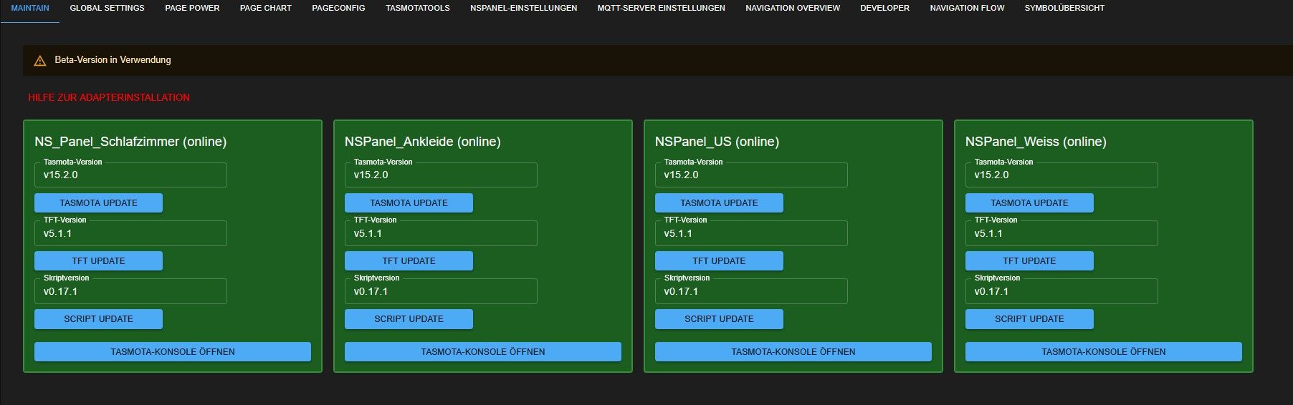
Task: Open Tasmota console for NSPanel_US
Action: [793, 351]
